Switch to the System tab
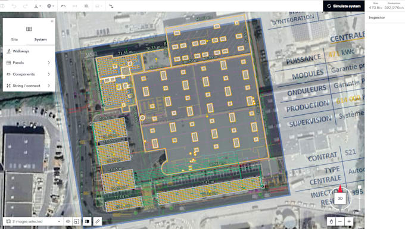Viewport: 405px width, 229px height. 40,39
